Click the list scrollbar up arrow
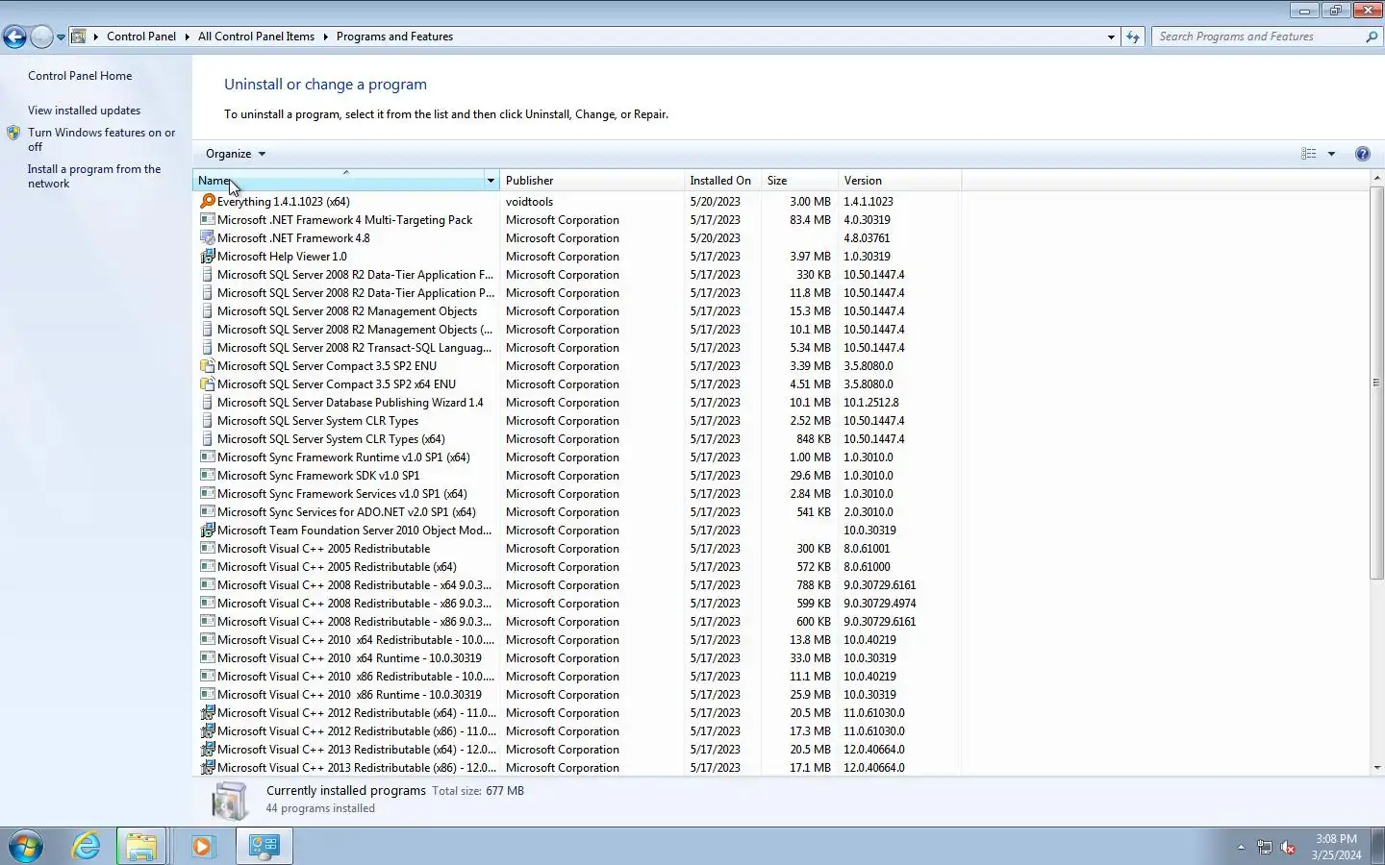The width and height of the screenshot is (1385, 865). [1376, 179]
